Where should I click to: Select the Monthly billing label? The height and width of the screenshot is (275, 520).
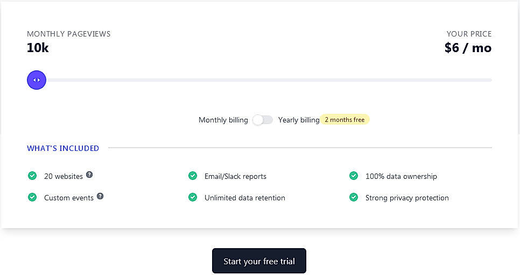coord(223,120)
